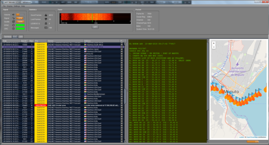Toggle the tuner OFF button
The width and height of the screenshot is (269, 145).
tap(95, 27)
